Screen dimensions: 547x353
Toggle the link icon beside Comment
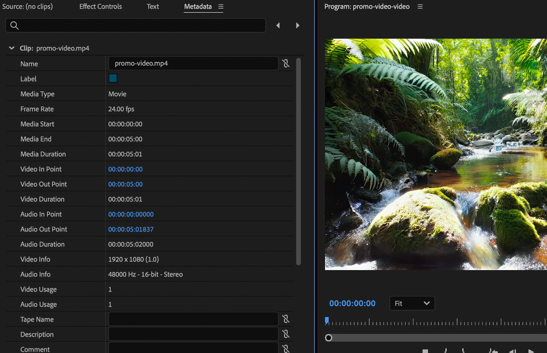286,348
